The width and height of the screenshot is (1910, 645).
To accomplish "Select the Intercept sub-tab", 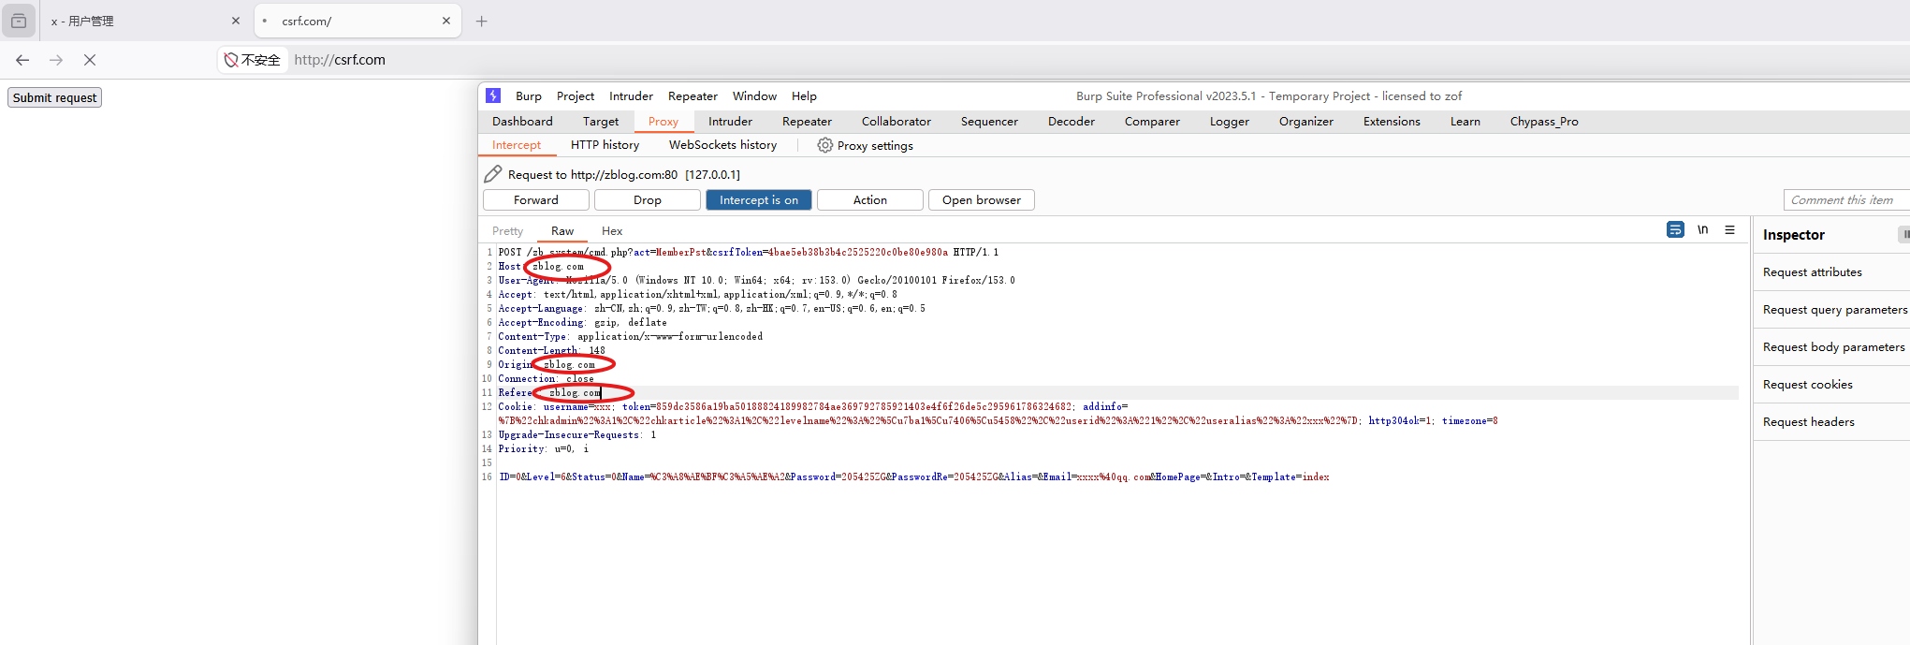I will tap(517, 145).
